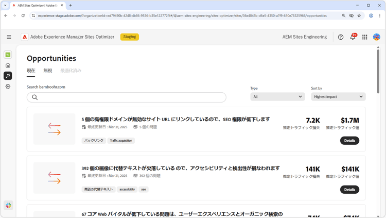The image size is (386, 218).
Task: Click the 5 個の高権限ドメイン opportunity title
Action: (x=176, y=120)
